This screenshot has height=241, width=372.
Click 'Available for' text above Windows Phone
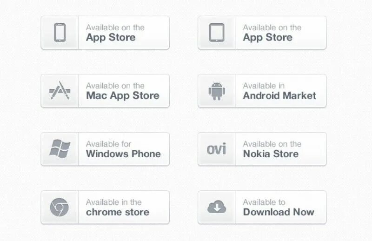(109, 144)
